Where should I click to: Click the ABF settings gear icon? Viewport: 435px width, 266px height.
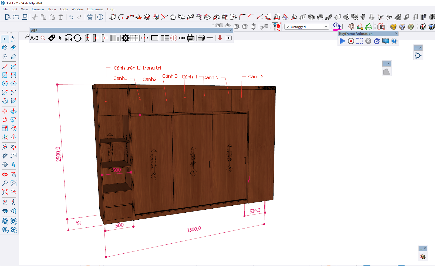[125, 38]
